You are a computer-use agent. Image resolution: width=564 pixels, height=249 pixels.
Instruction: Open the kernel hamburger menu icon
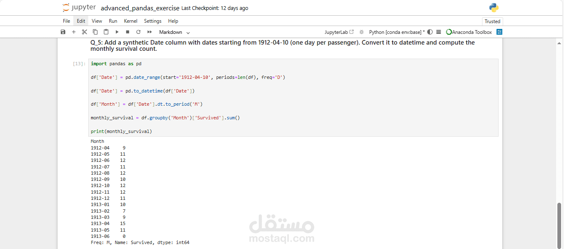439,32
